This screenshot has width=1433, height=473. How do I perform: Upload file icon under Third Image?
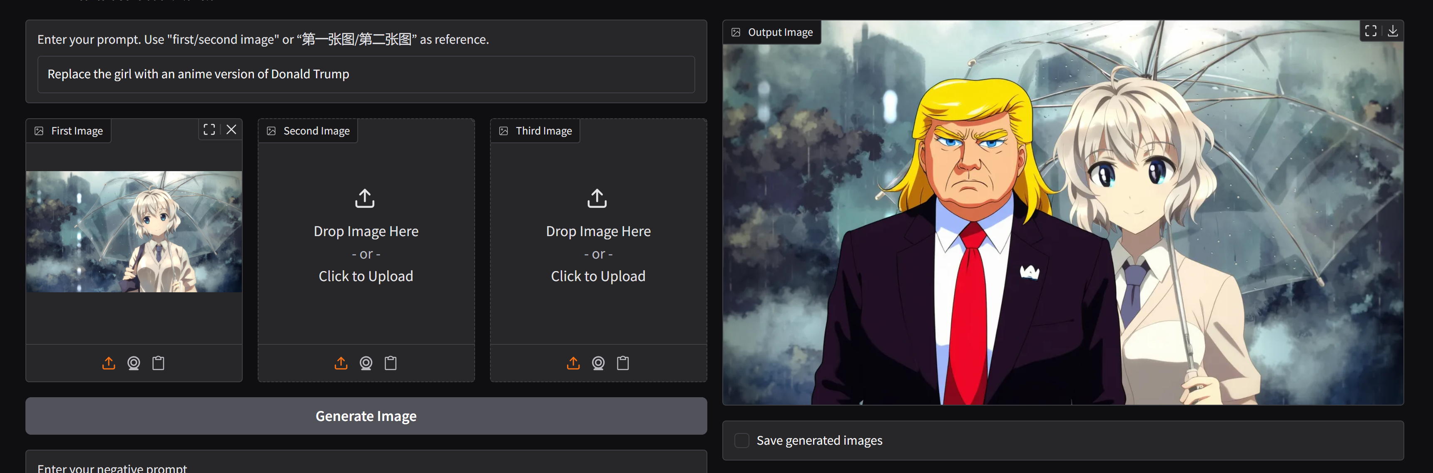point(574,363)
